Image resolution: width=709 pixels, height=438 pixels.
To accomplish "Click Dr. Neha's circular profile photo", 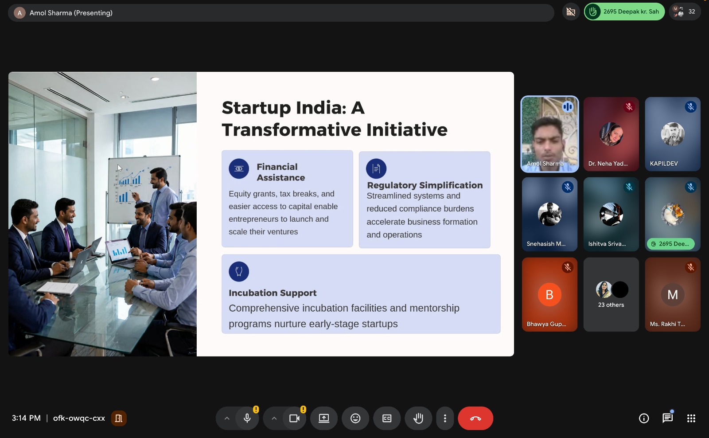I will point(611,134).
